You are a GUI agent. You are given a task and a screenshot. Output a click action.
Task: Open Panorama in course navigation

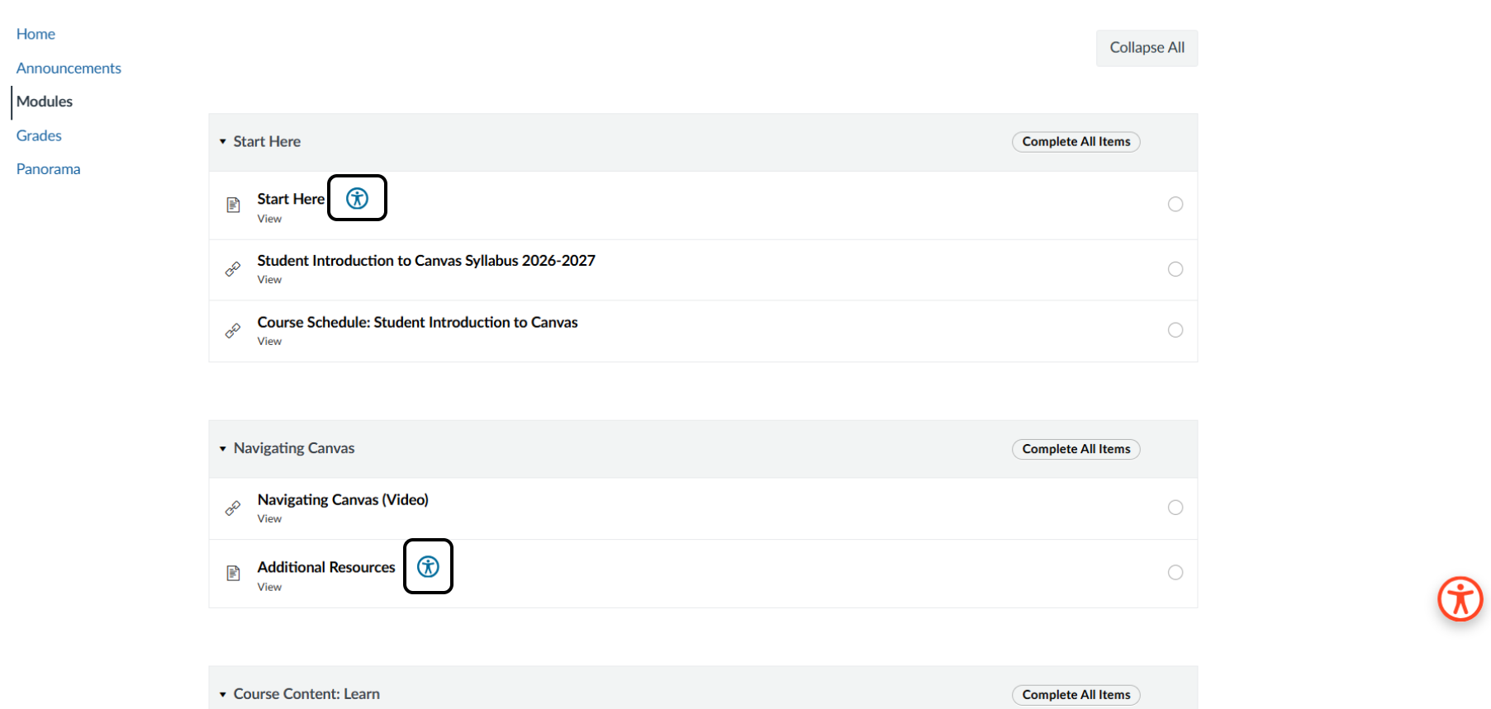click(48, 169)
